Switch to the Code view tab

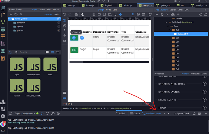click(108, 10)
